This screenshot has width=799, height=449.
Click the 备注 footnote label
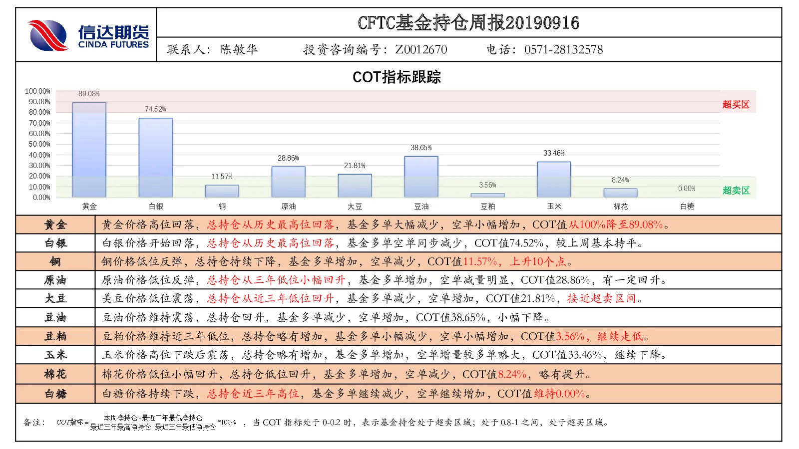34,423
